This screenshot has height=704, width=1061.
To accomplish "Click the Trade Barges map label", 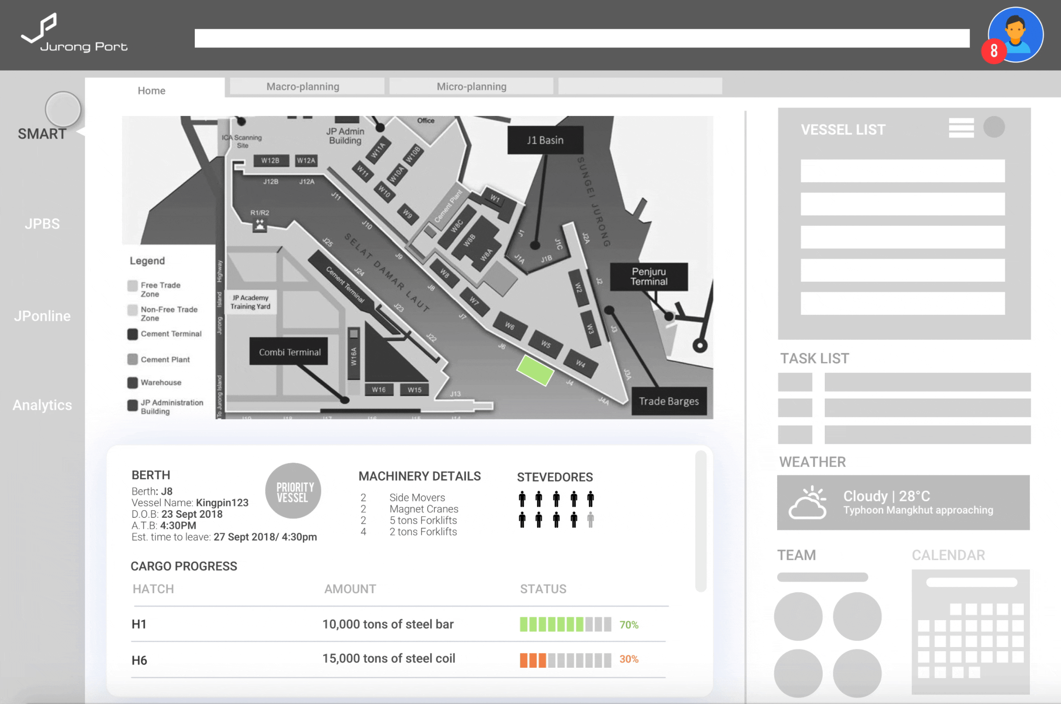I will tap(669, 401).
